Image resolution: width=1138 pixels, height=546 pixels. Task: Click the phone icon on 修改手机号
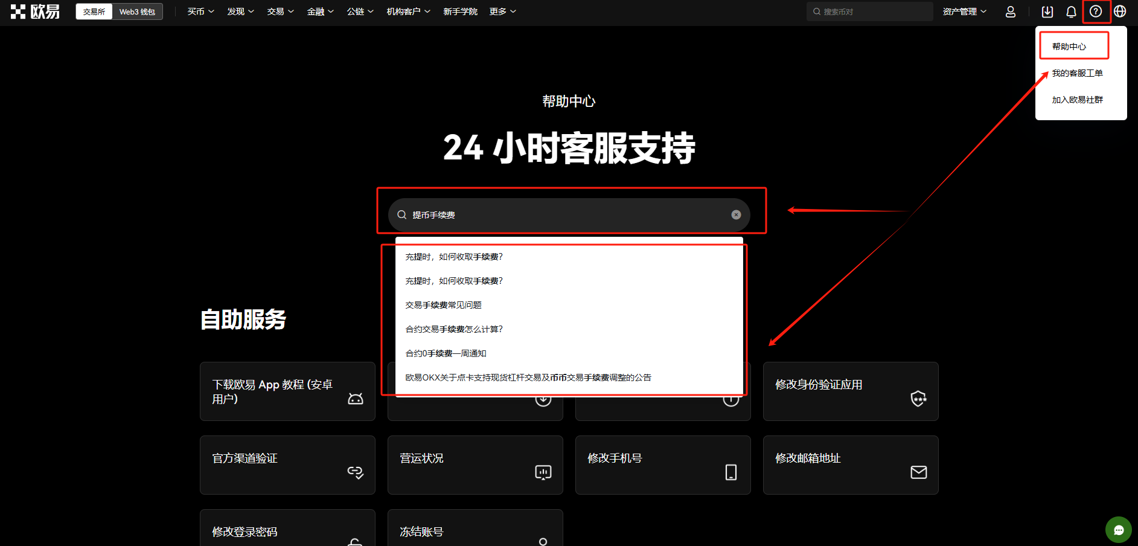pos(731,472)
